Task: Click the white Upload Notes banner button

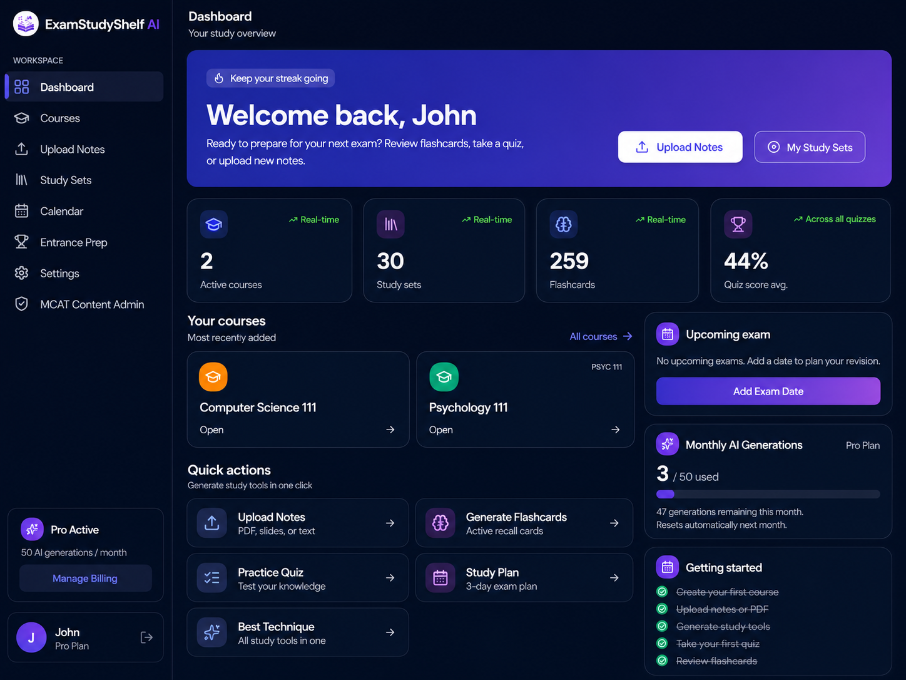Action: point(680,147)
